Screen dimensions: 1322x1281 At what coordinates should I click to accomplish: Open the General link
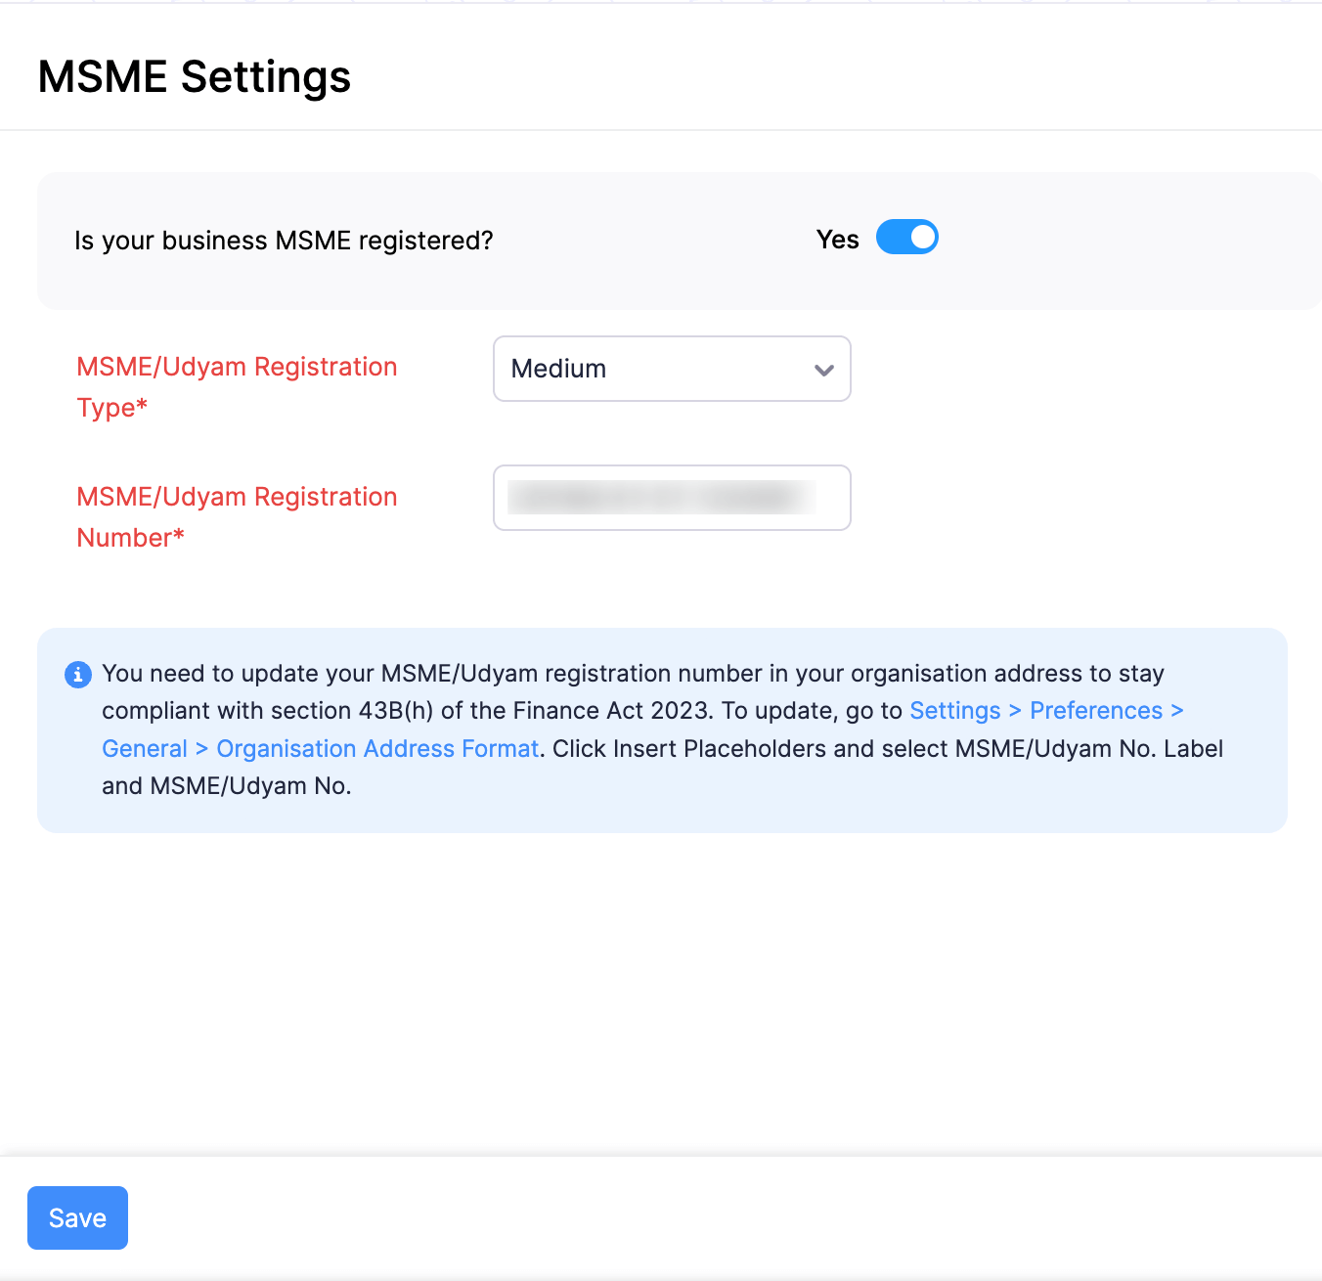(x=144, y=748)
